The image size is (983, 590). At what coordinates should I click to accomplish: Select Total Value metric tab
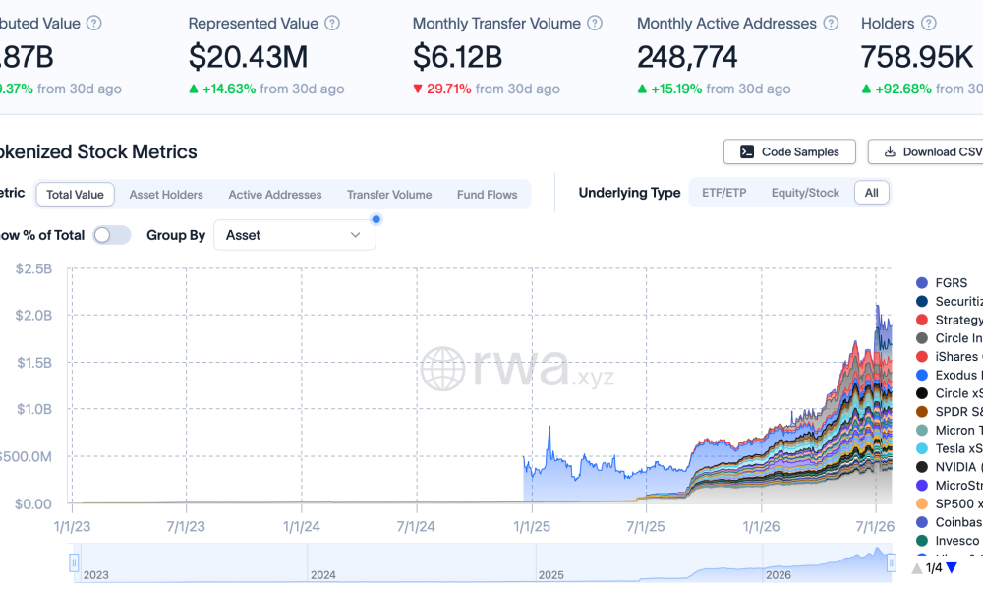point(76,195)
